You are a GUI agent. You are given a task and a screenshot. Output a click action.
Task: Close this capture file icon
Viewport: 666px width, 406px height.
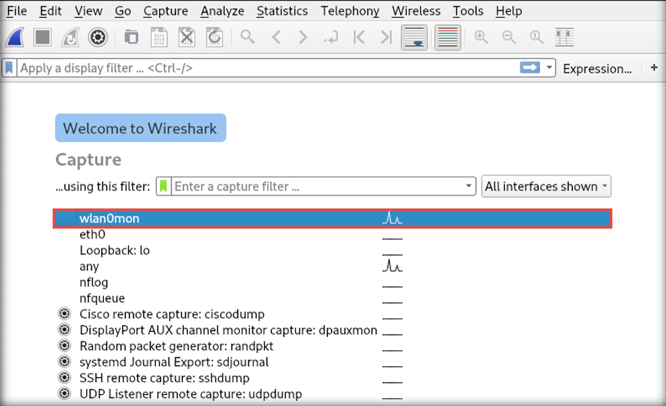(187, 37)
